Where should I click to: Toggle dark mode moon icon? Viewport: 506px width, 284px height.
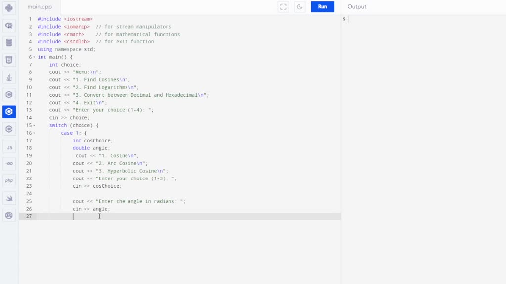300,7
